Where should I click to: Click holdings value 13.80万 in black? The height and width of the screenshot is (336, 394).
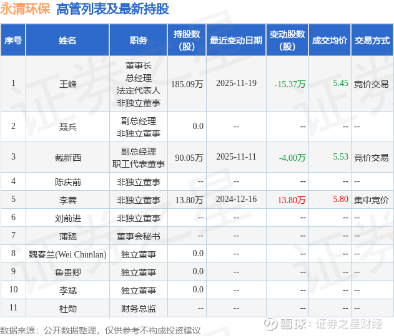(189, 200)
